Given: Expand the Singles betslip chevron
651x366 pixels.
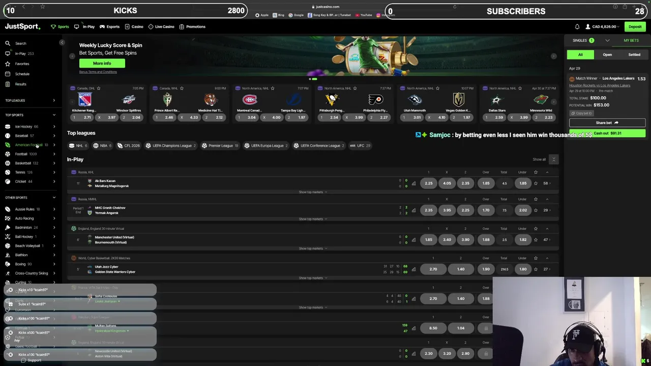Looking at the screenshot, I should 607,40.
